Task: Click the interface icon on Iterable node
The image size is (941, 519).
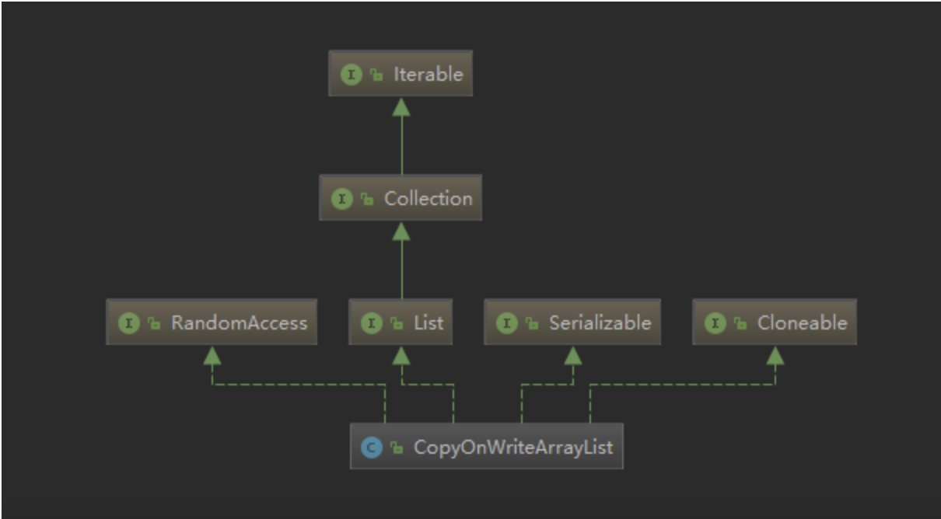Action: click(x=352, y=75)
